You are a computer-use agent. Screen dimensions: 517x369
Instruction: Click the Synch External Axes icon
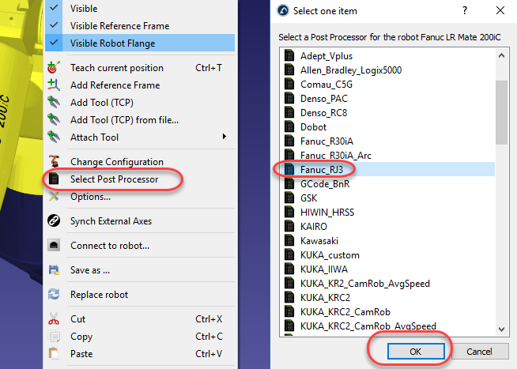tap(54, 221)
